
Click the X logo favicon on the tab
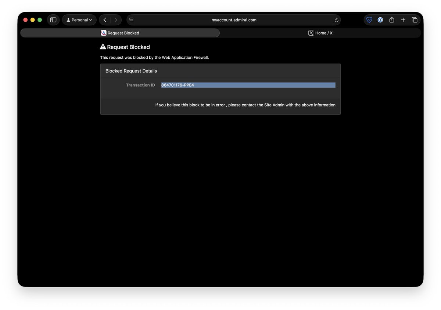coord(311,33)
